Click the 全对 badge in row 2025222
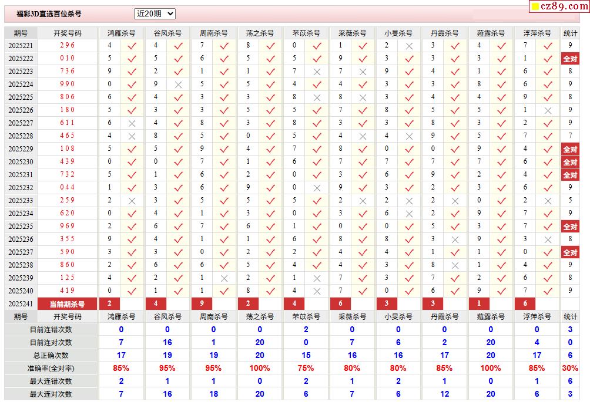This screenshot has width=590, height=402. (570, 59)
